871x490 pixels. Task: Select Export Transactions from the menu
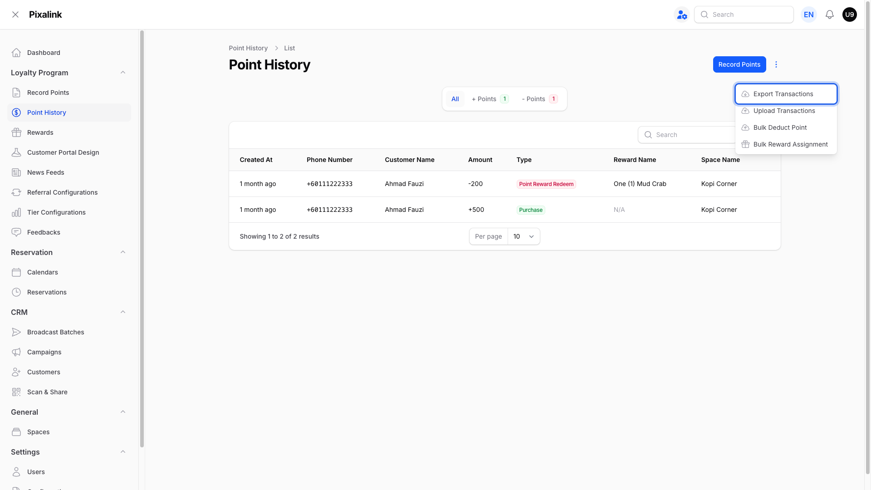(786, 94)
